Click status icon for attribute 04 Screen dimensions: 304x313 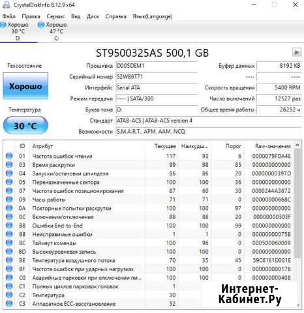point(9,173)
